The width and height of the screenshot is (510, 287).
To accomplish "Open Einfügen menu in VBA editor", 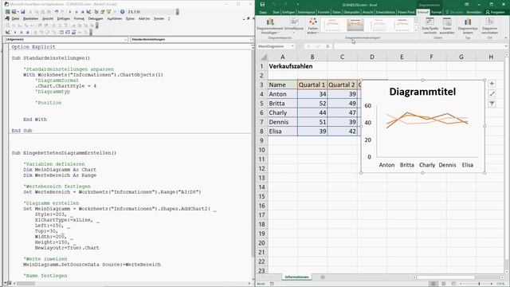I will click(64, 18).
